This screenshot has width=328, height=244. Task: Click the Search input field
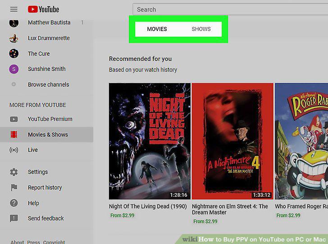point(230,9)
